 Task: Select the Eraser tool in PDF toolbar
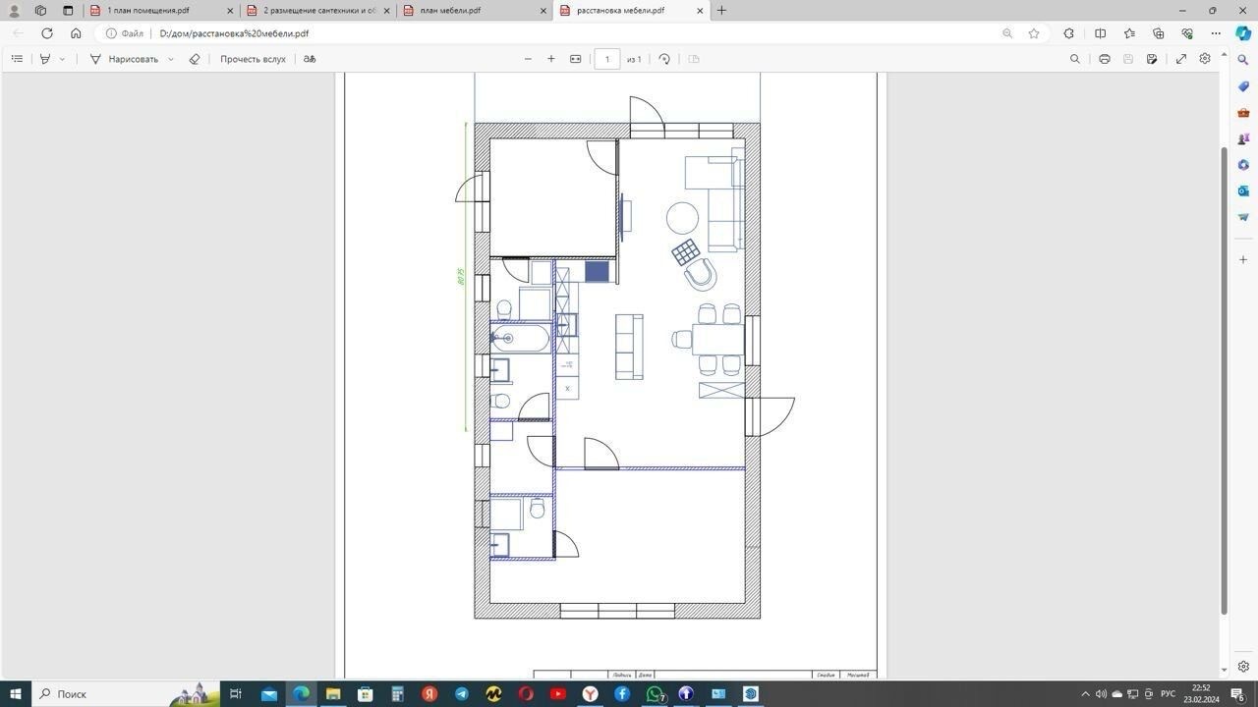pos(195,59)
